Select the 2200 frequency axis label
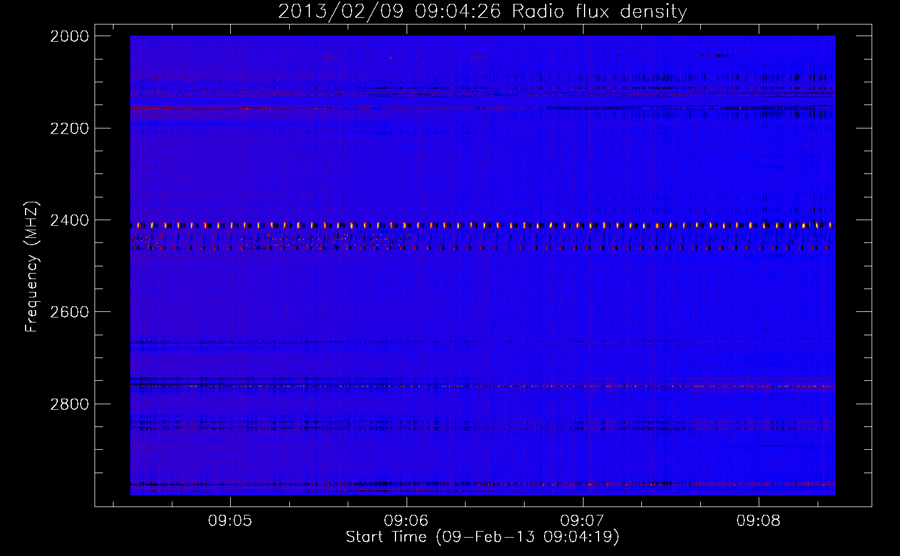Viewport: 900px width, 556px height. [x=70, y=128]
